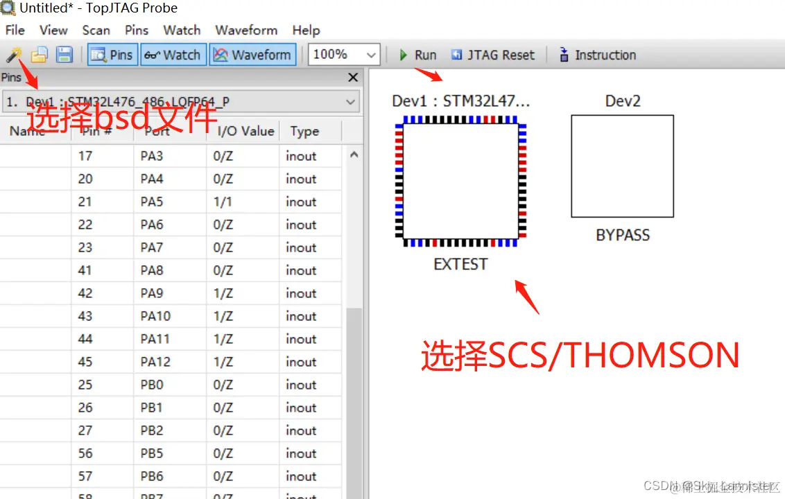Select the PA11 pin row
785x499 pixels.
(x=171, y=339)
